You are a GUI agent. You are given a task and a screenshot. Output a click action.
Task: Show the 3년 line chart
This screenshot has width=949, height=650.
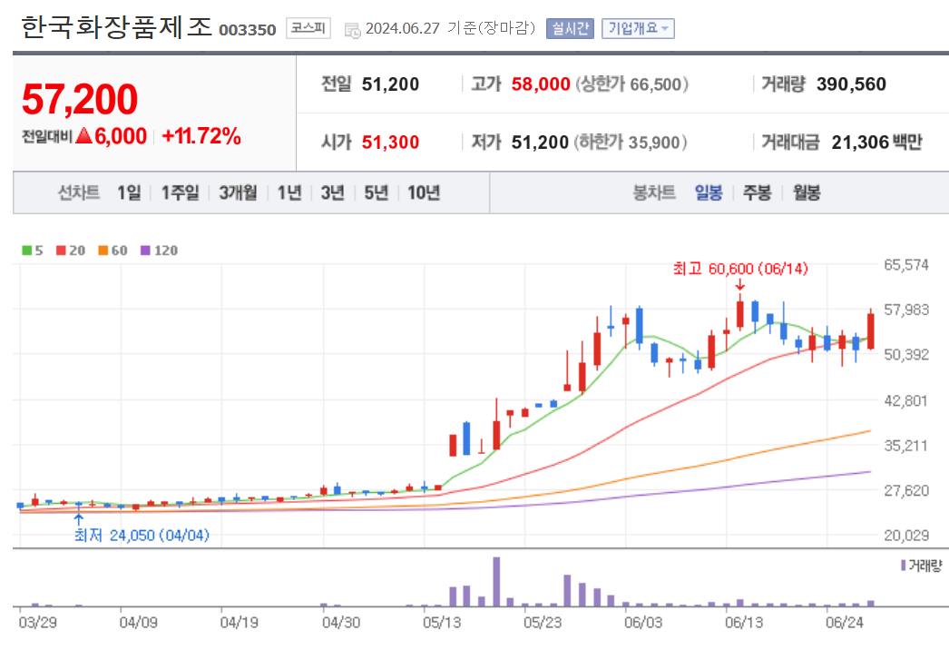coord(332,192)
